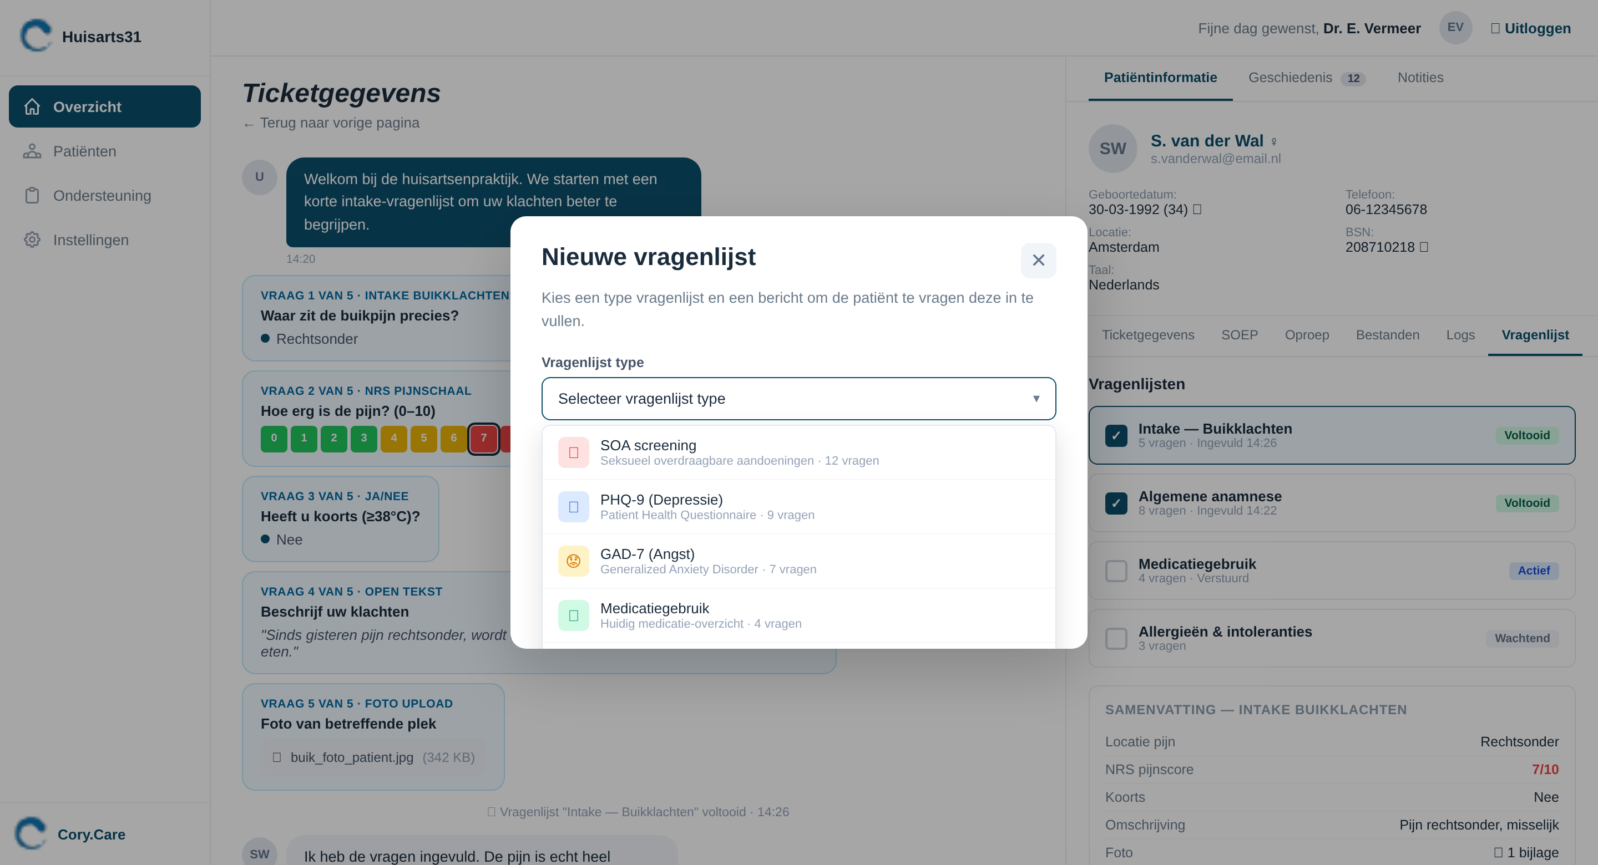Open the Selecteer vragenlijst type dropdown

pyautogui.click(x=798, y=399)
